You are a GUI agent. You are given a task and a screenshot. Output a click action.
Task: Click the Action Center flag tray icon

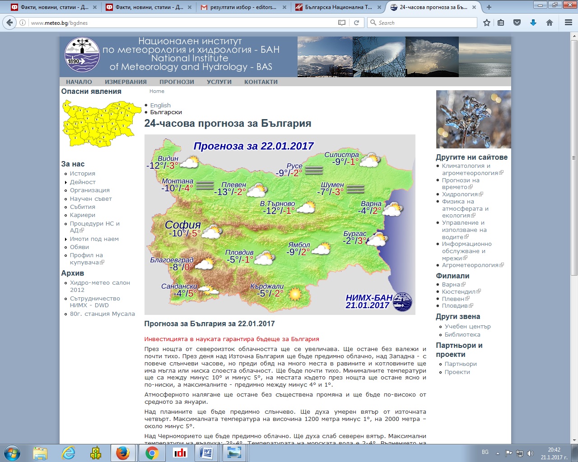[508, 453]
